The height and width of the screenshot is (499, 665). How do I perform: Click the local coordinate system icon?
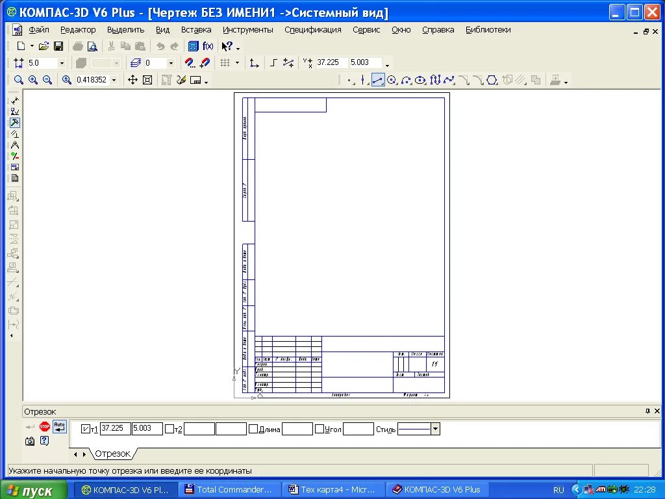(254, 63)
